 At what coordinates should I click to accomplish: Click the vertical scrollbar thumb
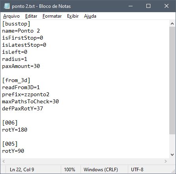[x=172, y=81]
